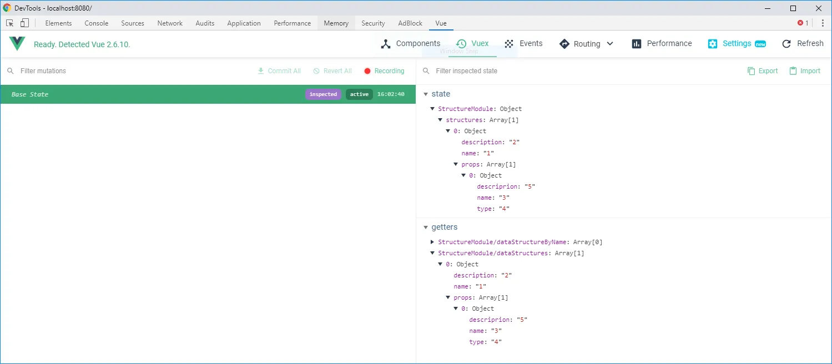Click the active badge on Base State
The width and height of the screenshot is (832, 364).
359,94
